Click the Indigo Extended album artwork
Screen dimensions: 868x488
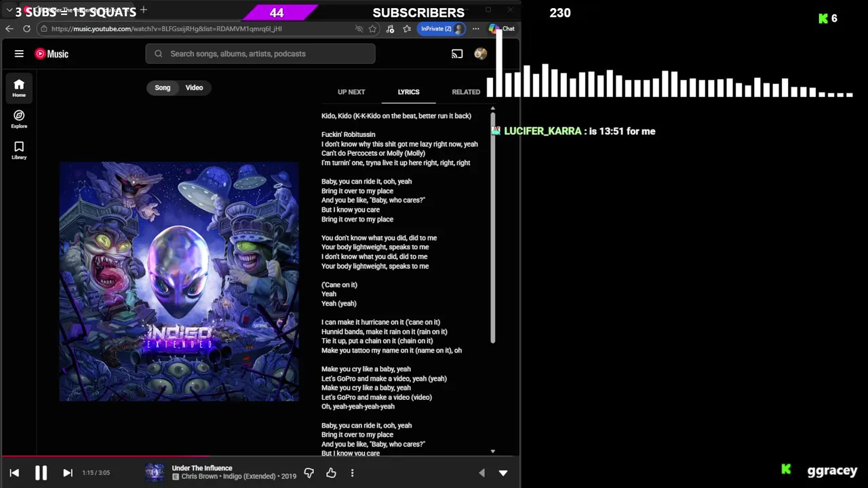point(179,281)
